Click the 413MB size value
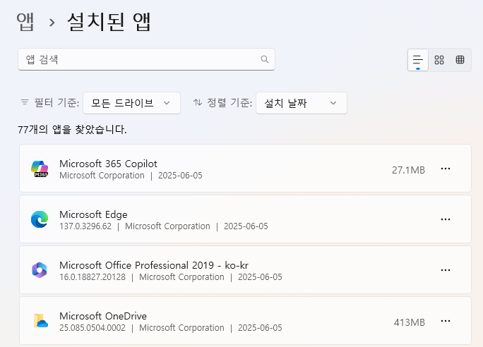Viewport: 483px width, 347px height. 410,322
